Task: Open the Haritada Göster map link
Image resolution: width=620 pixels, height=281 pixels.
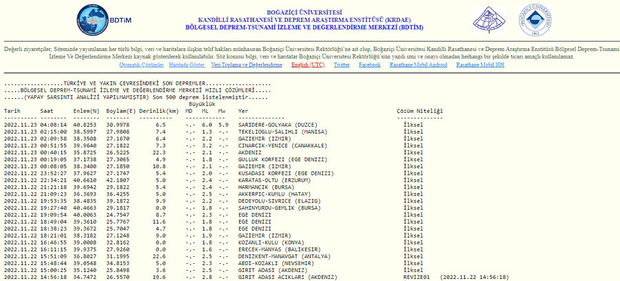Action: coord(187,65)
